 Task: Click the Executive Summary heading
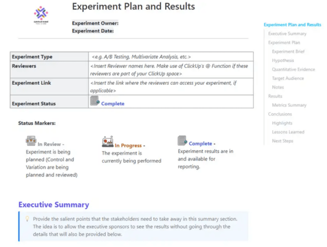(x=54, y=205)
